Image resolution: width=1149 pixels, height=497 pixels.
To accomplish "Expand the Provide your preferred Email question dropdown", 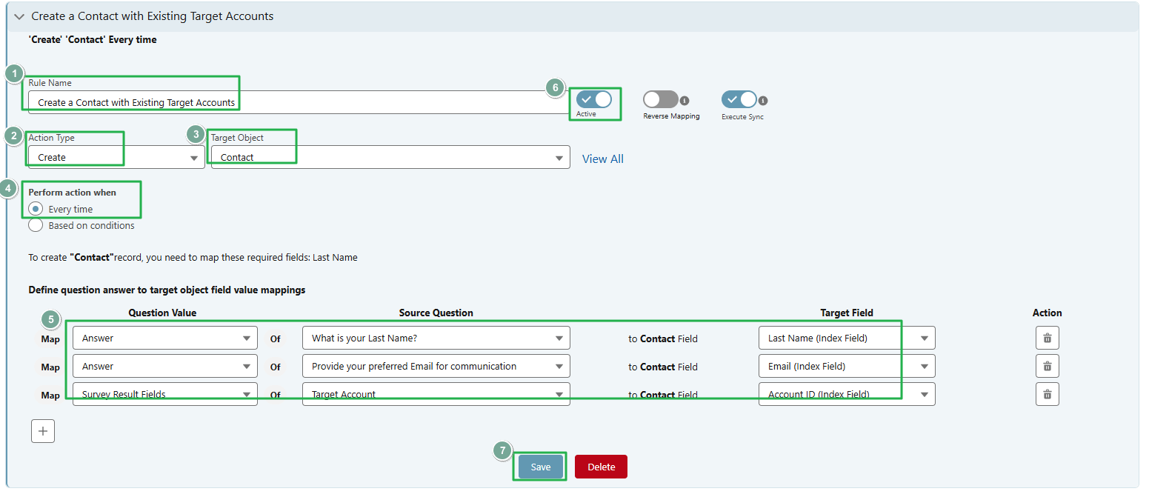I will click(558, 366).
